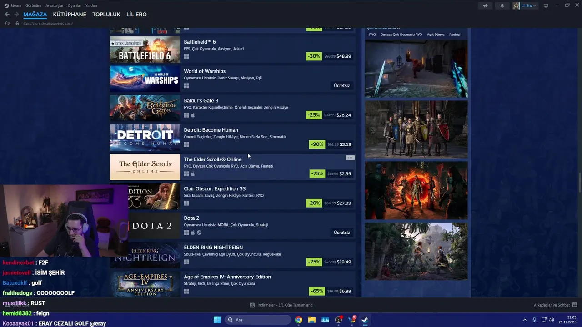Click the Windows platform icon under Battlefield 6
The image size is (582, 327).
tap(186, 56)
